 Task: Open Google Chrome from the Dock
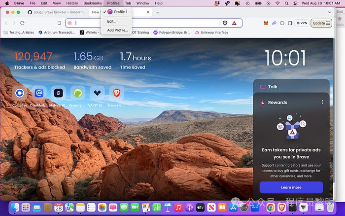tap(271, 208)
